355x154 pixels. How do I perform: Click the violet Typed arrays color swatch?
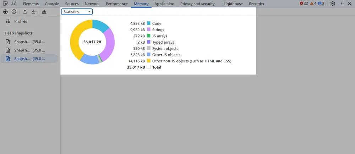(149, 42)
